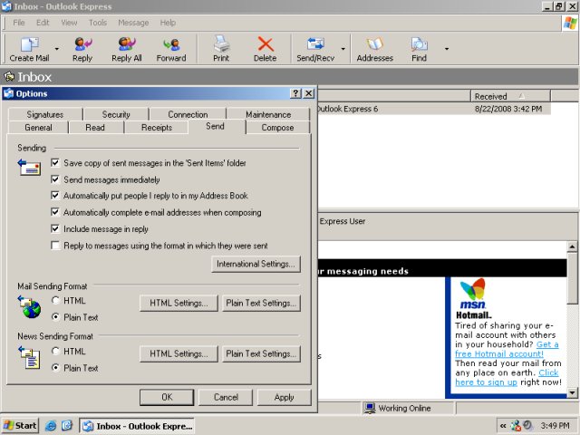Image resolution: width=580 pixels, height=435 pixels.
Task: Select HTML under News Sending Format
Action: coord(55,351)
